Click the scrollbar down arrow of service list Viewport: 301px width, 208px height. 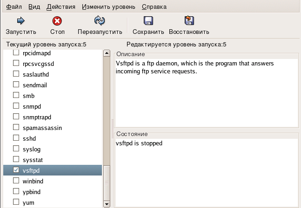tap(107, 204)
